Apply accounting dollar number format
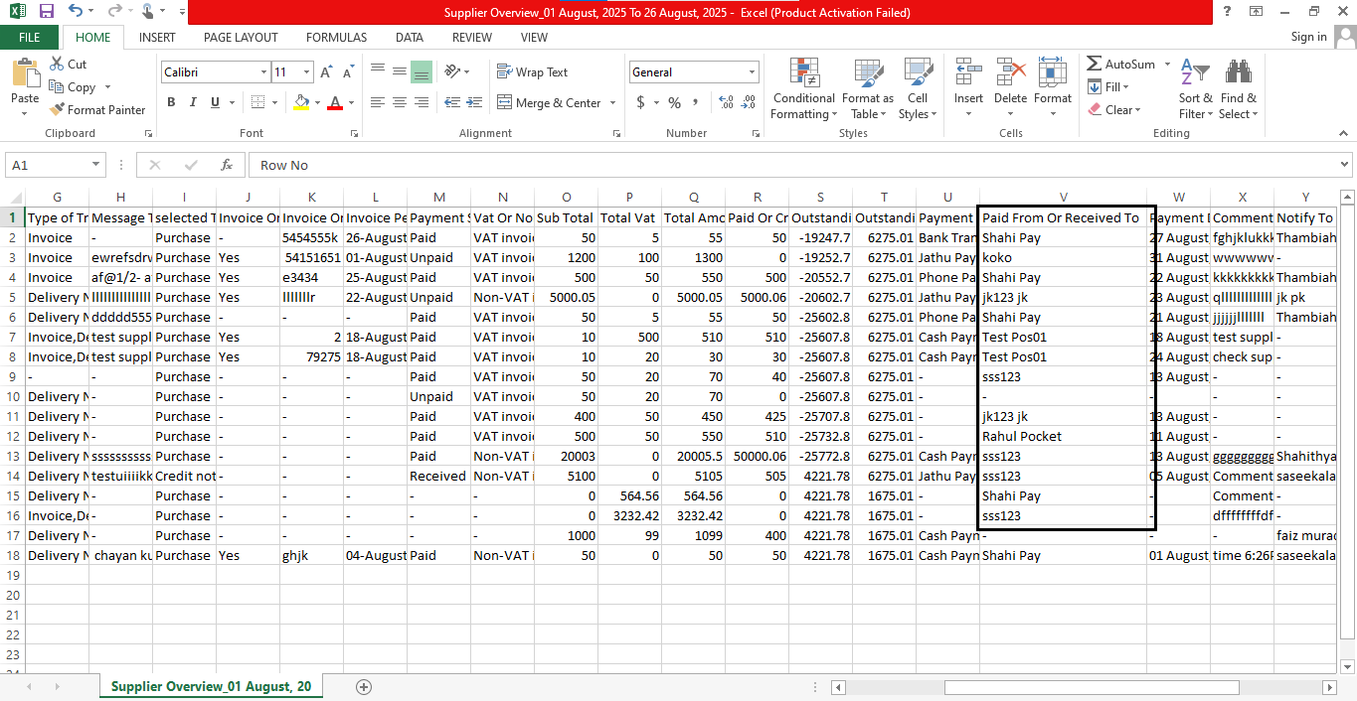This screenshot has width=1357, height=701. point(641,102)
